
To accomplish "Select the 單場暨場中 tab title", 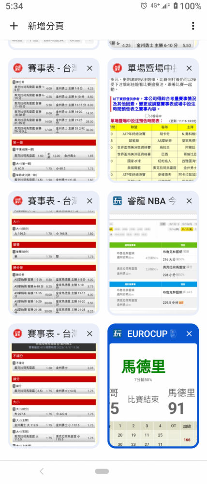I will 152,68.
